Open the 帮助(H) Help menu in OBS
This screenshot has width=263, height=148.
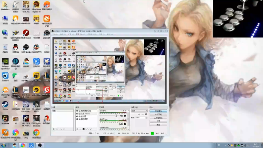[x=110, y=34]
